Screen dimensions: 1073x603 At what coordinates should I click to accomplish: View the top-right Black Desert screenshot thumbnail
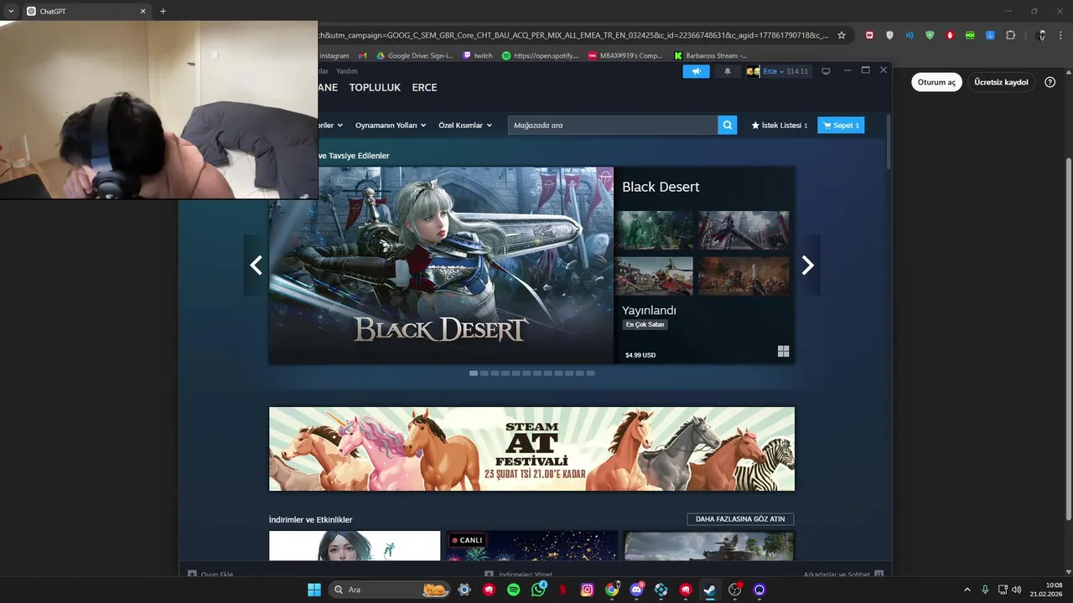click(x=744, y=230)
